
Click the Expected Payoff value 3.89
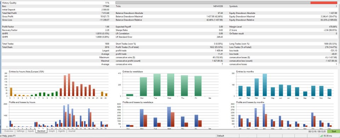tap(221, 27)
